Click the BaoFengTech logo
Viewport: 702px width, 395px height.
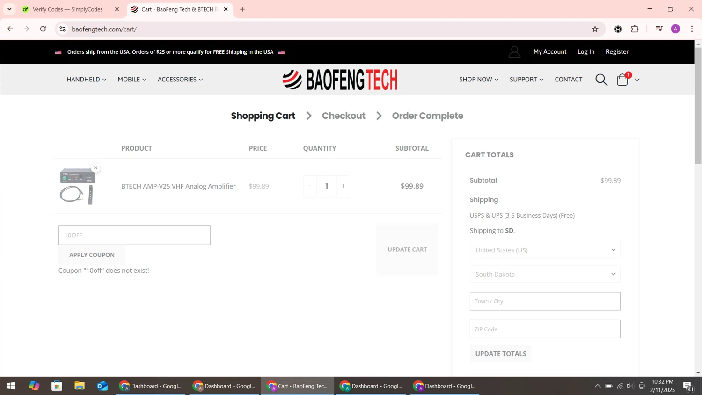point(340,80)
